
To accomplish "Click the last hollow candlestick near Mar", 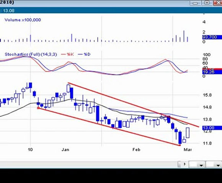I will (x=188, y=133).
